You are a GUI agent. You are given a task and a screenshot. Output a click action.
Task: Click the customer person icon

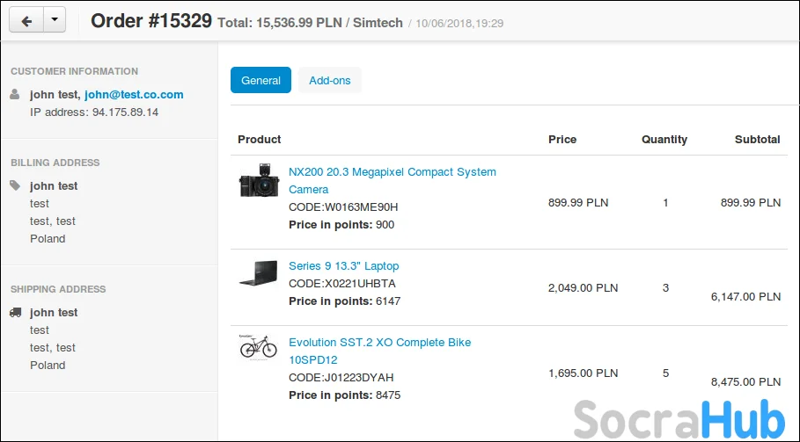[x=15, y=94]
